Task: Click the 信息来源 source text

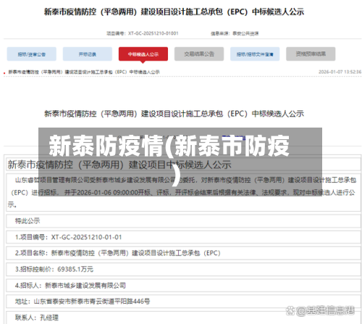Action: [235, 33]
